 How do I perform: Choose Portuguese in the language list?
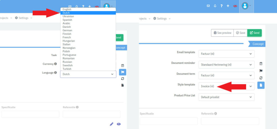point(88,55)
